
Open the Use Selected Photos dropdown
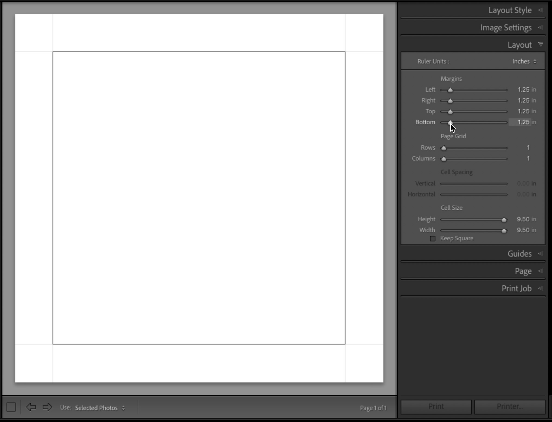pyautogui.click(x=100, y=408)
